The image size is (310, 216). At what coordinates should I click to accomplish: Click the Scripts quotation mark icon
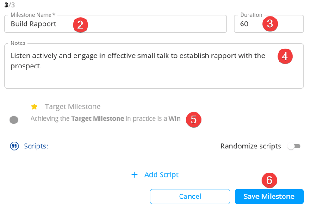[x=14, y=147]
